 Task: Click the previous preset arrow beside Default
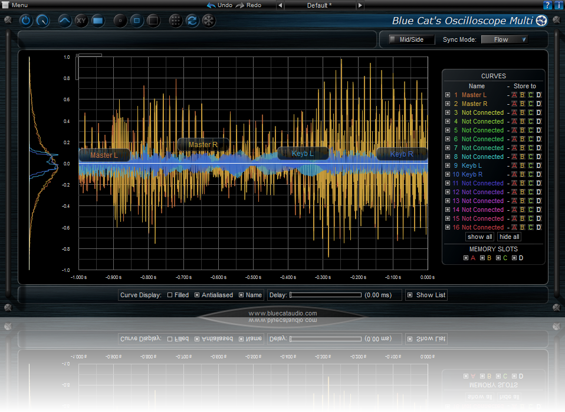pyautogui.click(x=281, y=5)
